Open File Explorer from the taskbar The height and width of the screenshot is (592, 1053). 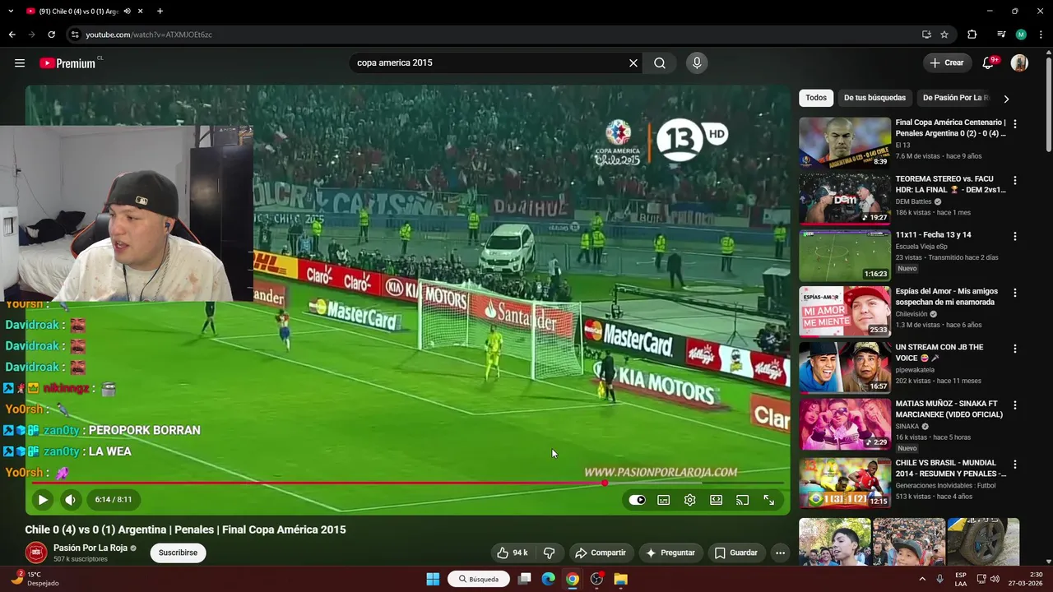coord(621,579)
